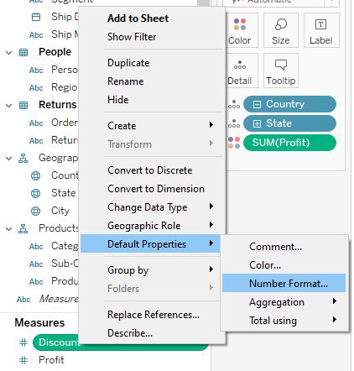Click the Tooltip marks card icon
This screenshot has height=371, width=354.
pos(281,65)
